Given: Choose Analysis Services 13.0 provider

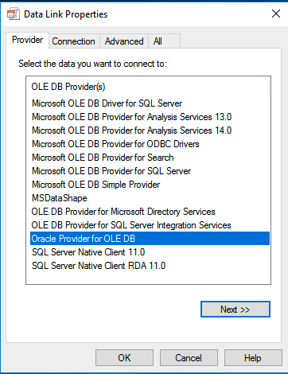Looking at the screenshot, I should pos(132,117).
